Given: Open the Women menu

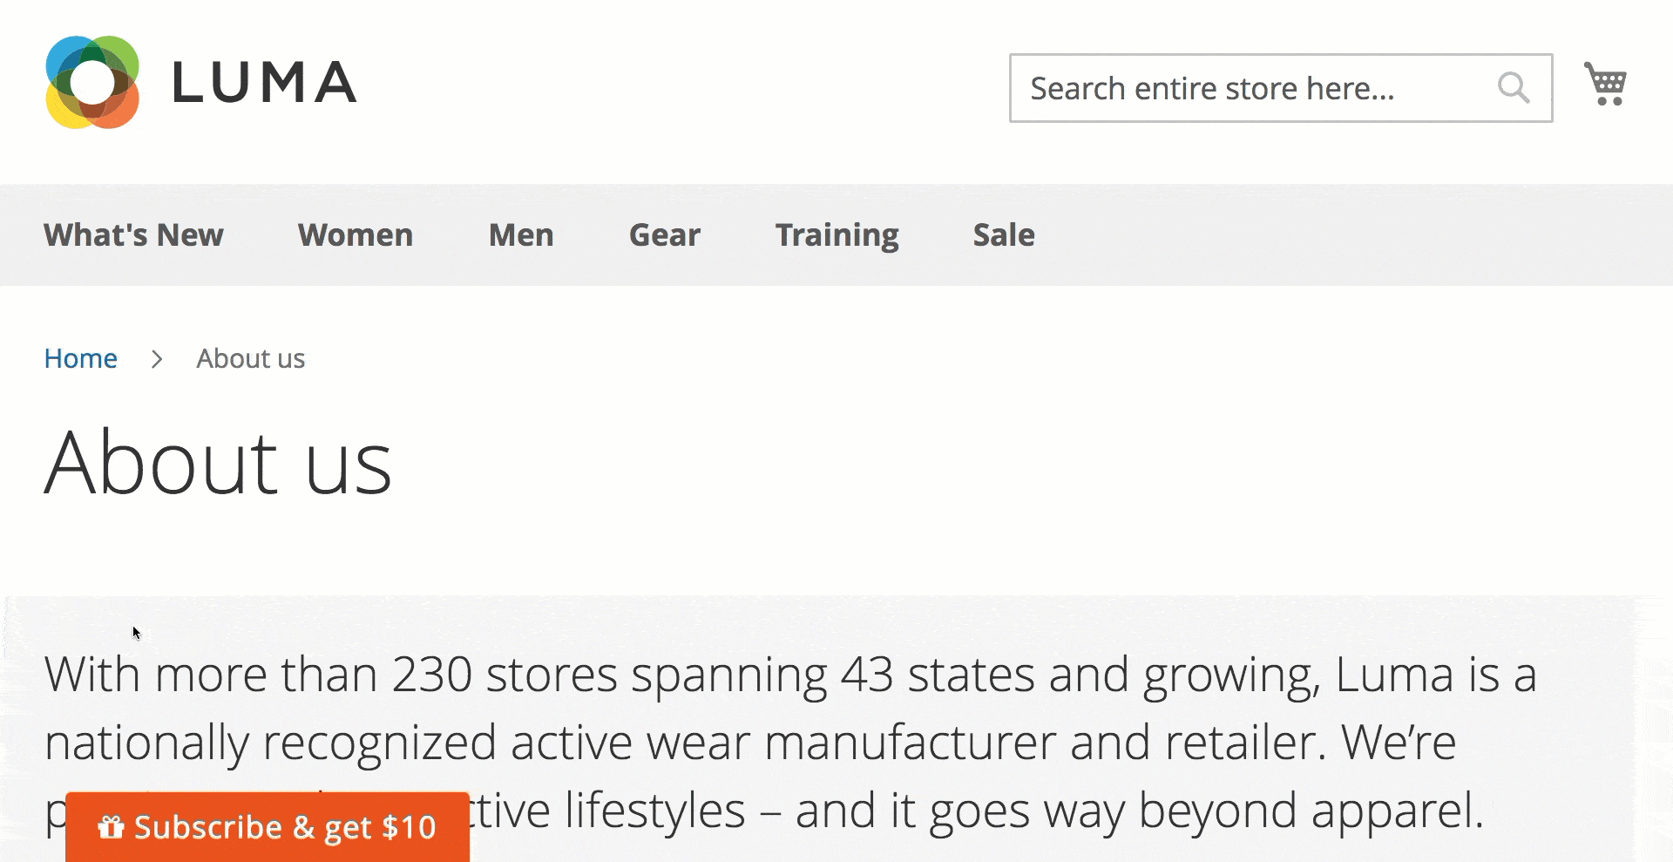Looking at the screenshot, I should click(356, 234).
